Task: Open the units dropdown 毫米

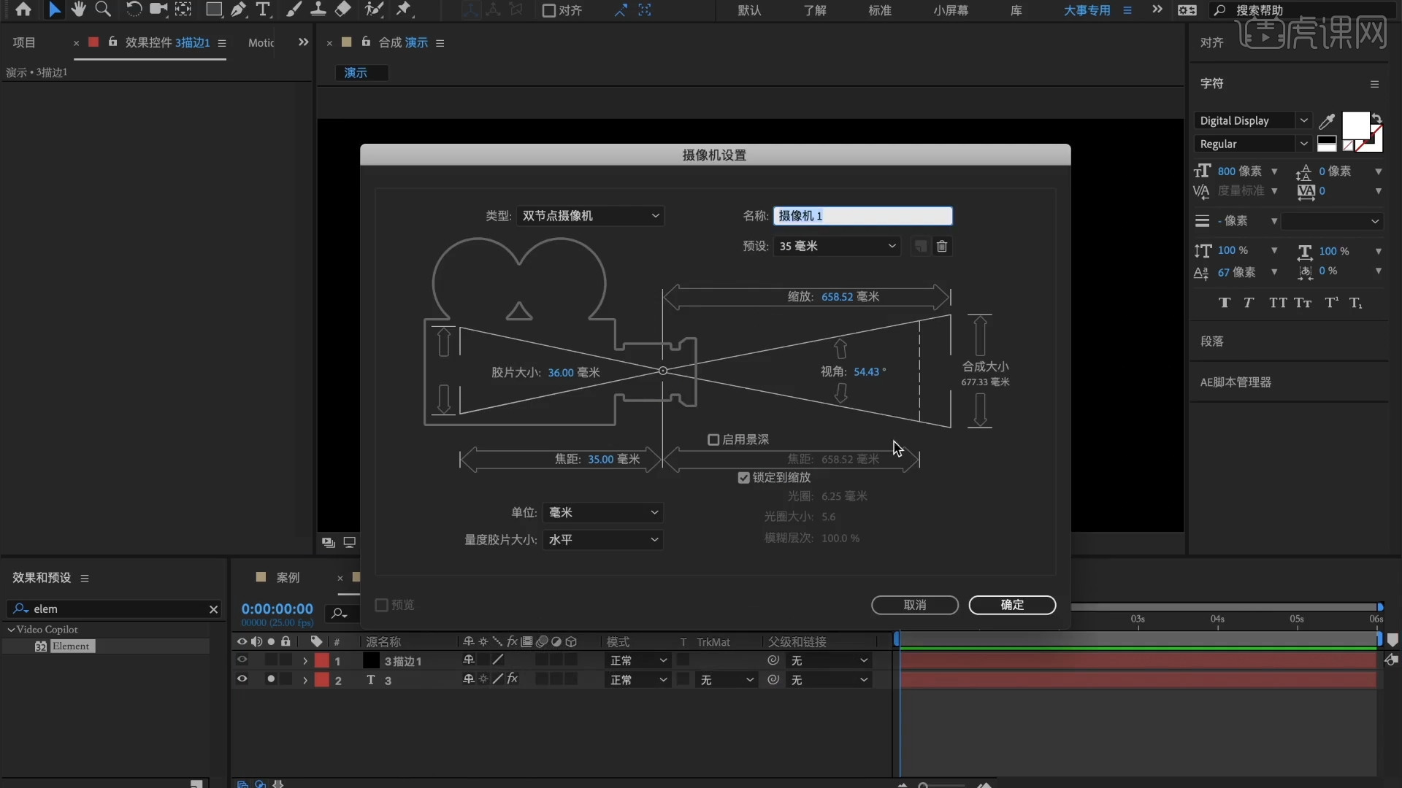Action: point(602,513)
